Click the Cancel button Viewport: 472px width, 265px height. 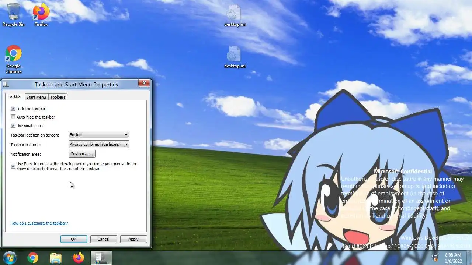tap(104, 239)
